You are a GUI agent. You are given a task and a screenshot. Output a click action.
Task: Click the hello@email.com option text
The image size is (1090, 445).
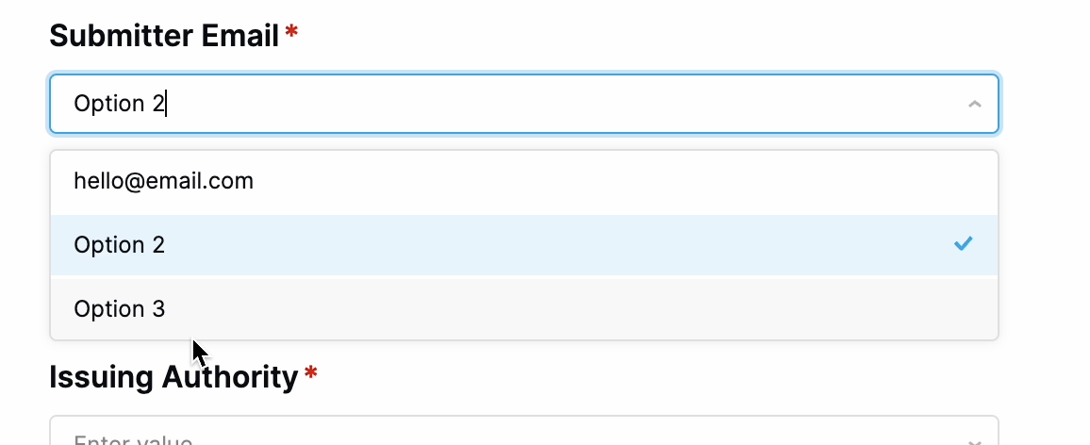tap(163, 181)
